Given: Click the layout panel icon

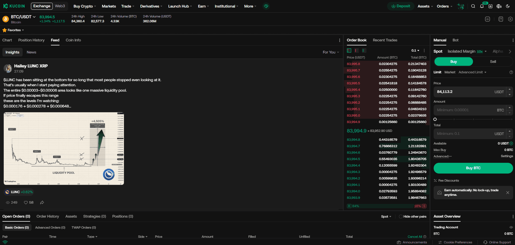Looking at the screenshot, I should [488, 19].
